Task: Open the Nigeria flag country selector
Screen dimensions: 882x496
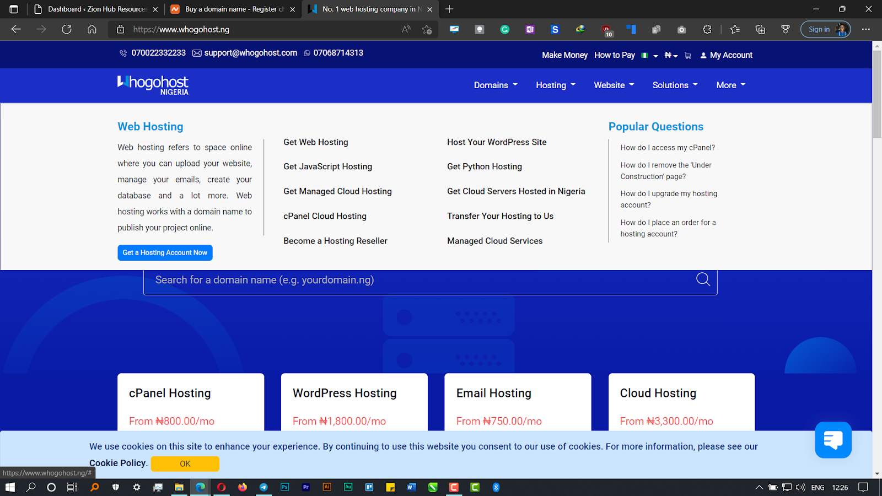Action: click(x=649, y=55)
